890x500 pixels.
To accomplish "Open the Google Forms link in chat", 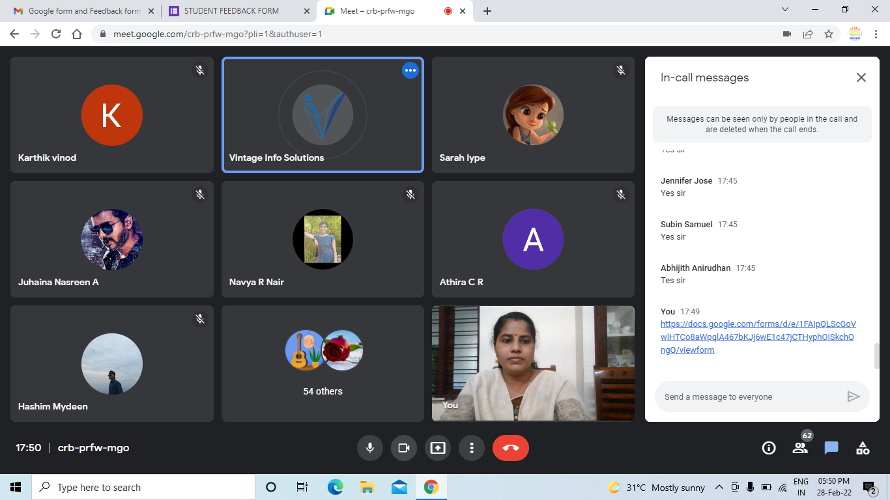I will [x=758, y=337].
